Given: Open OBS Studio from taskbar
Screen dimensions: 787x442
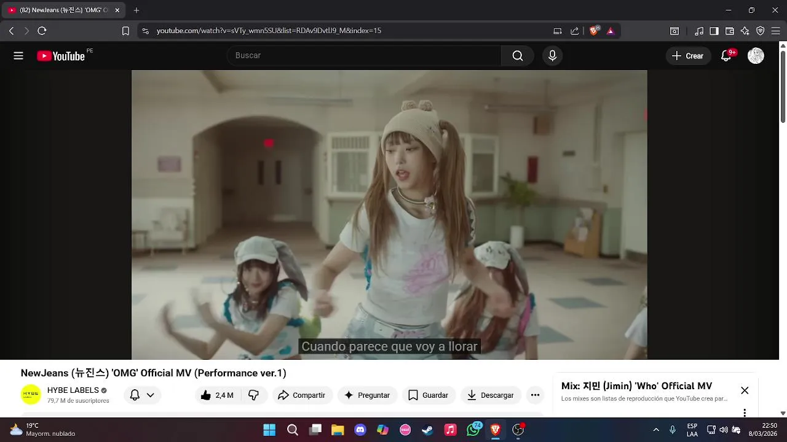Looking at the screenshot, I should (518, 430).
